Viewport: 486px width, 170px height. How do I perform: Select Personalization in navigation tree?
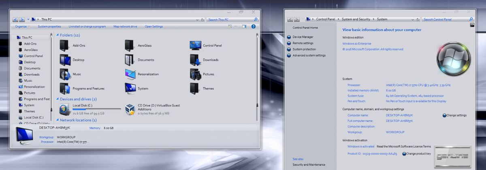tap(34, 87)
